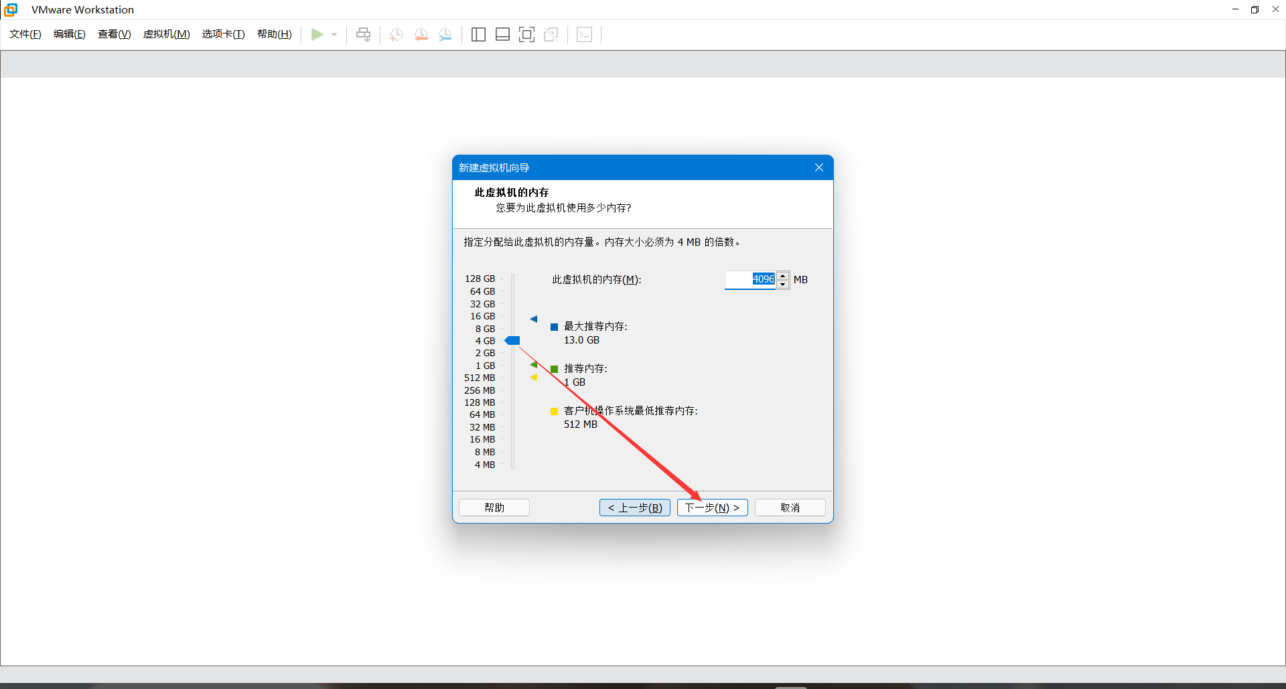
Task: Revert to snapshot toolbar icon
Action: pyautogui.click(x=421, y=34)
